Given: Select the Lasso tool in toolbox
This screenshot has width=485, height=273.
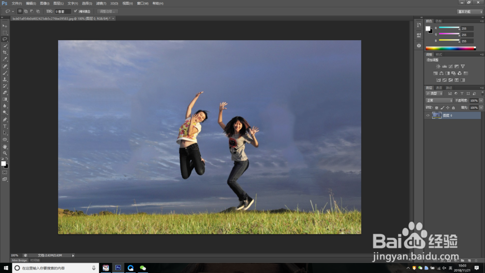Looking at the screenshot, I should pos(5,39).
